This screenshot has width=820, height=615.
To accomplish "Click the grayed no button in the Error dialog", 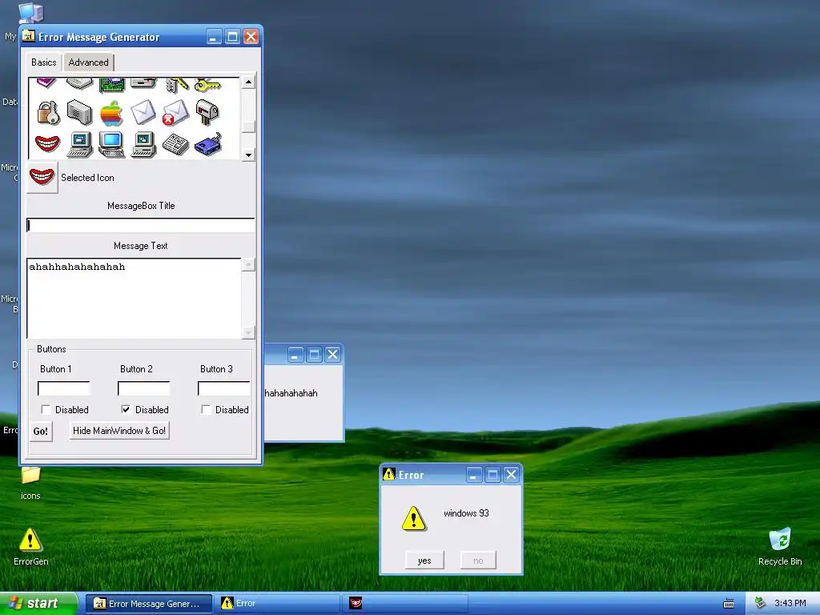I will 478,560.
